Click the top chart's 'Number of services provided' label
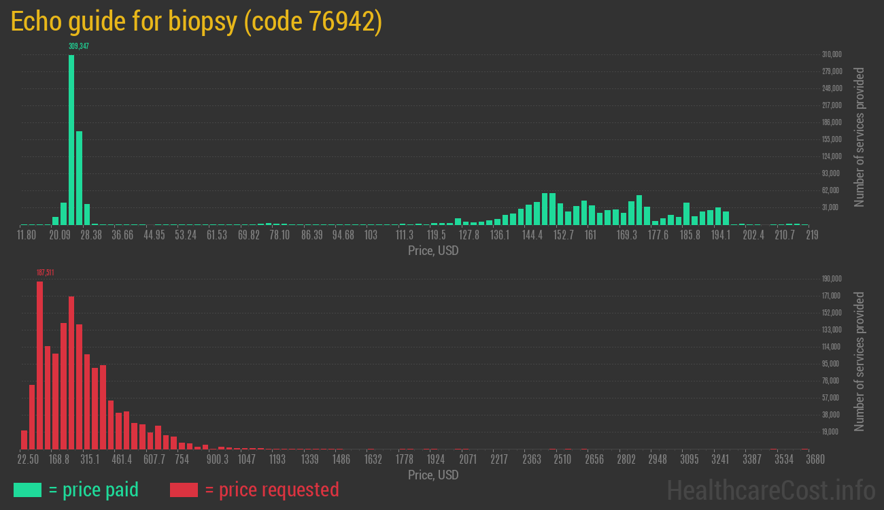 [x=860, y=137]
